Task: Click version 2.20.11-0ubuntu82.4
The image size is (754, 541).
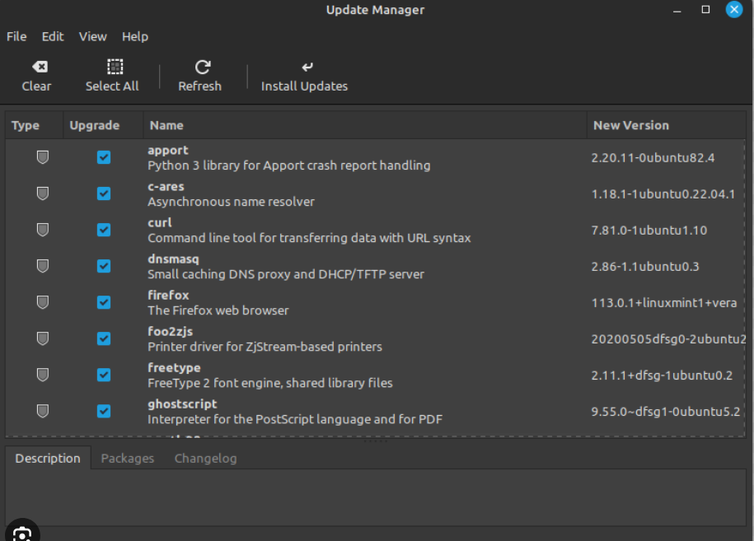Action: pyautogui.click(x=653, y=158)
